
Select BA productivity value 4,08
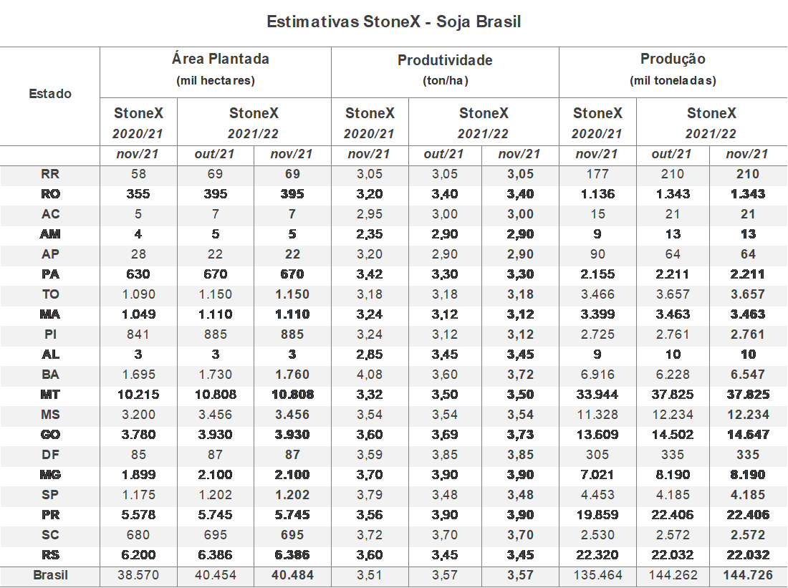(x=370, y=375)
